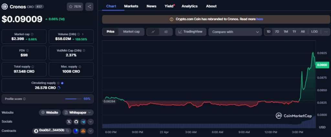Open the GitHub social link
Screen dimensions: 331x137
coord(76,122)
